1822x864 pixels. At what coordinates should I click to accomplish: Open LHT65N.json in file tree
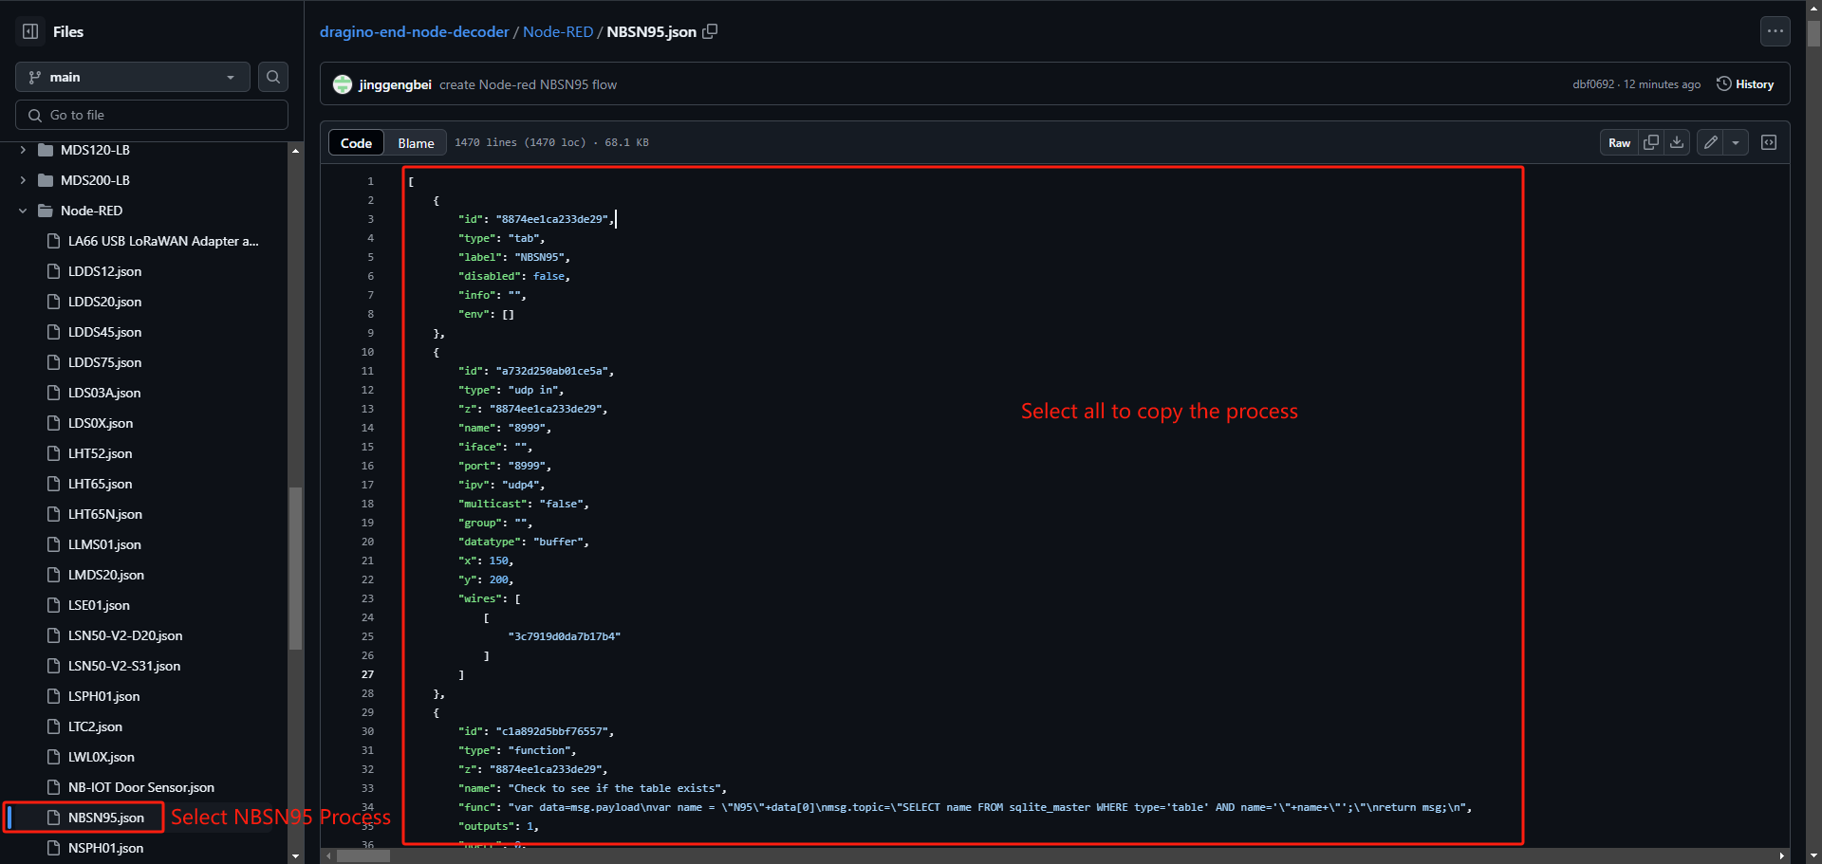105,514
